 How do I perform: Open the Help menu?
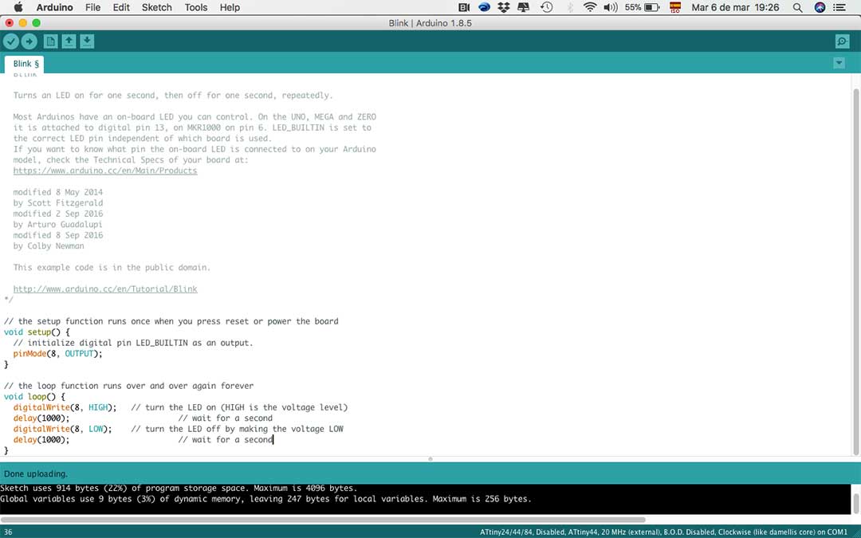230,7
